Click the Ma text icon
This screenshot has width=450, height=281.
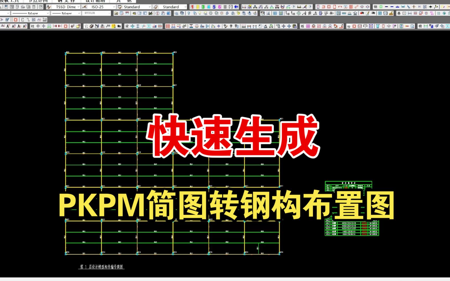click(119, 26)
